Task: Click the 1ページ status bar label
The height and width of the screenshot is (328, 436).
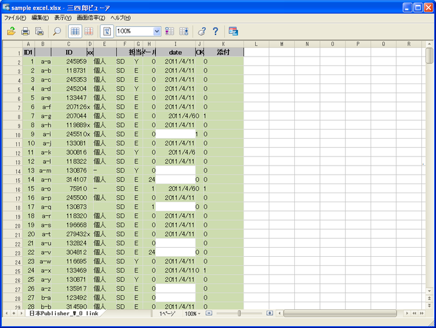Action: 167,313
